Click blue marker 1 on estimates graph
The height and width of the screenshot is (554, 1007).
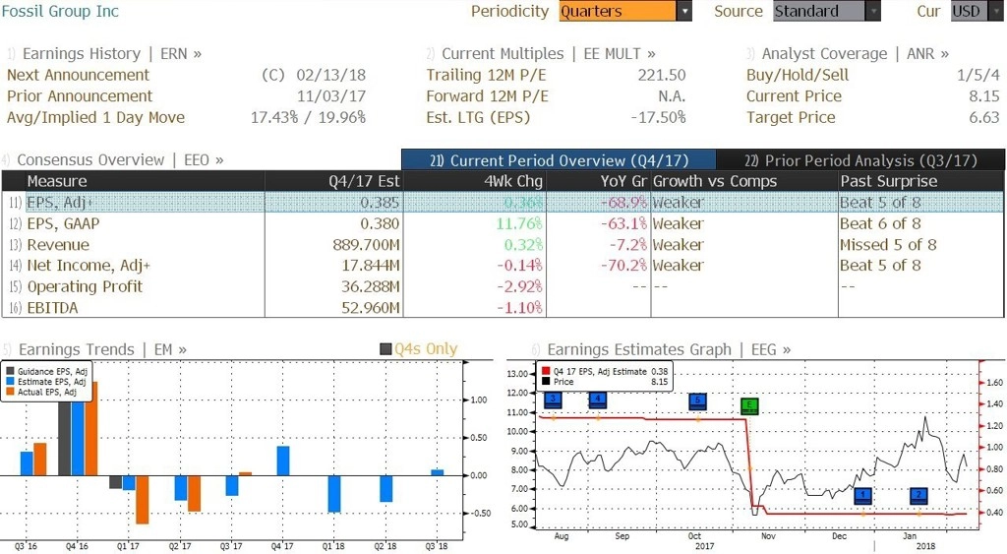coord(863,496)
